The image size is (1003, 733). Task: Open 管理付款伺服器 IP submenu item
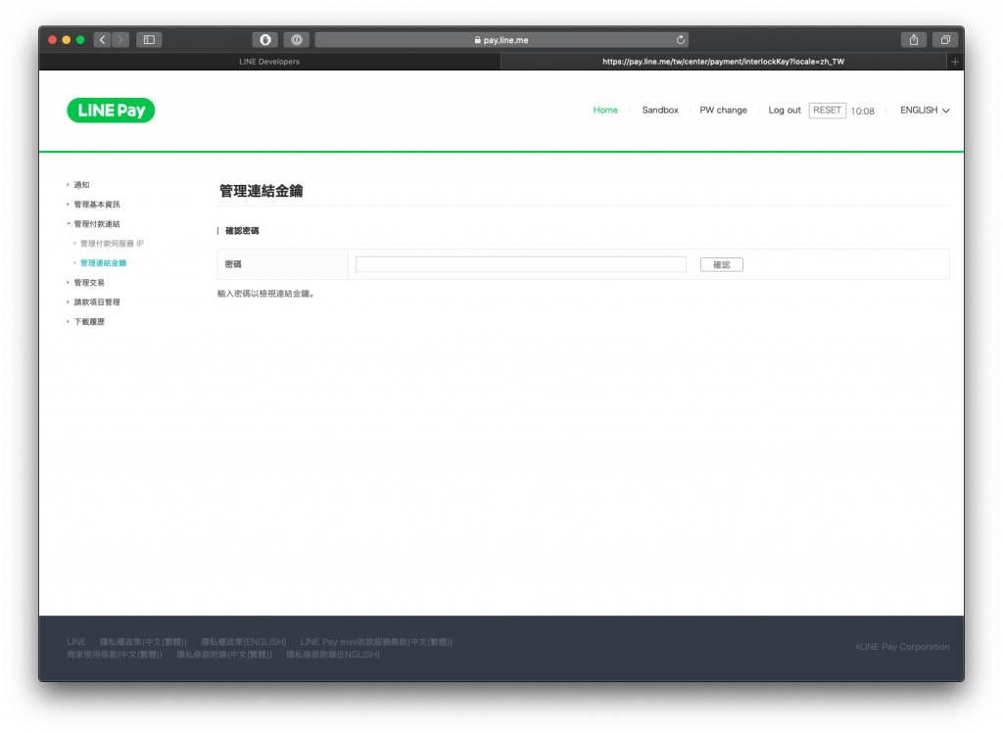112,244
